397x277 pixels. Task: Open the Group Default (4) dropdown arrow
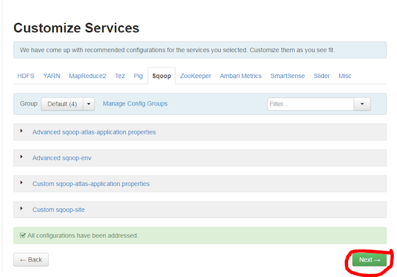coord(89,104)
